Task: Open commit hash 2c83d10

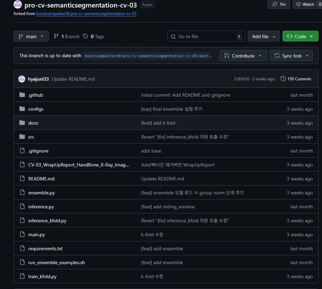Action: pyautogui.click(x=242, y=79)
